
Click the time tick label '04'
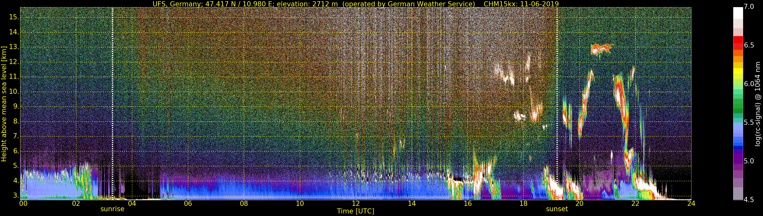tap(132, 203)
